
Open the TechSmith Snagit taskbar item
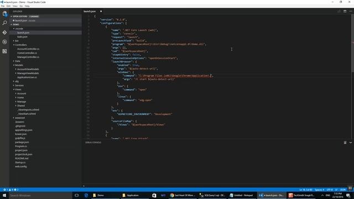(x=301, y=195)
